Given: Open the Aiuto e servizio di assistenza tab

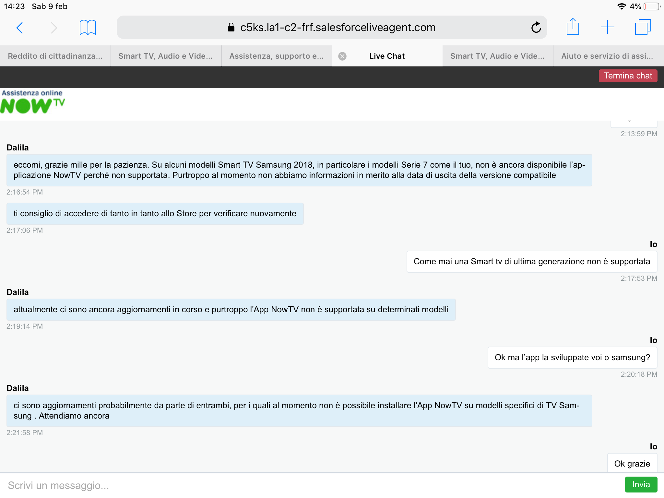Looking at the screenshot, I should tap(609, 56).
